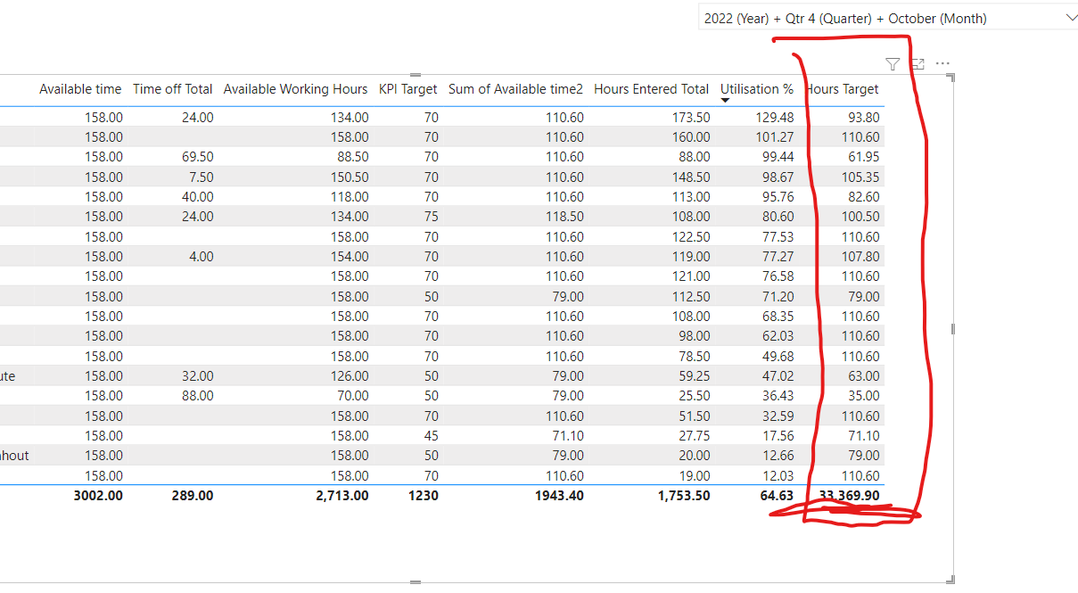Select Hours Entered Total cell 59.25
Screen dimensions: 1078x593
[x=694, y=376]
